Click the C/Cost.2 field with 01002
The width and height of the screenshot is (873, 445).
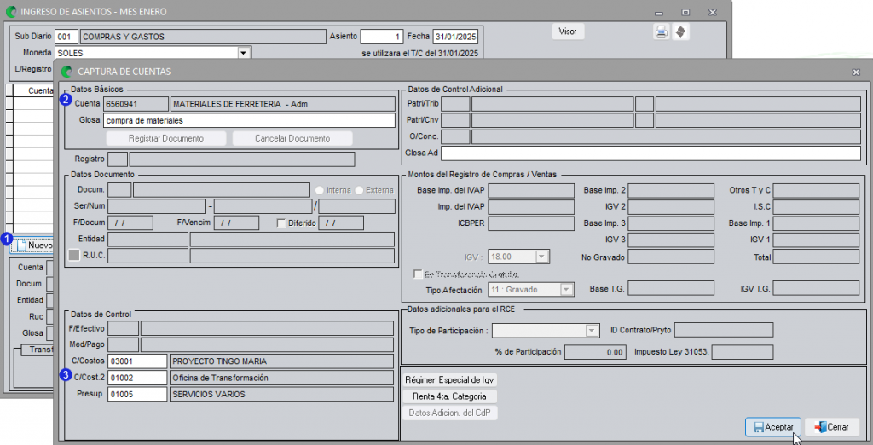coord(137,378)
